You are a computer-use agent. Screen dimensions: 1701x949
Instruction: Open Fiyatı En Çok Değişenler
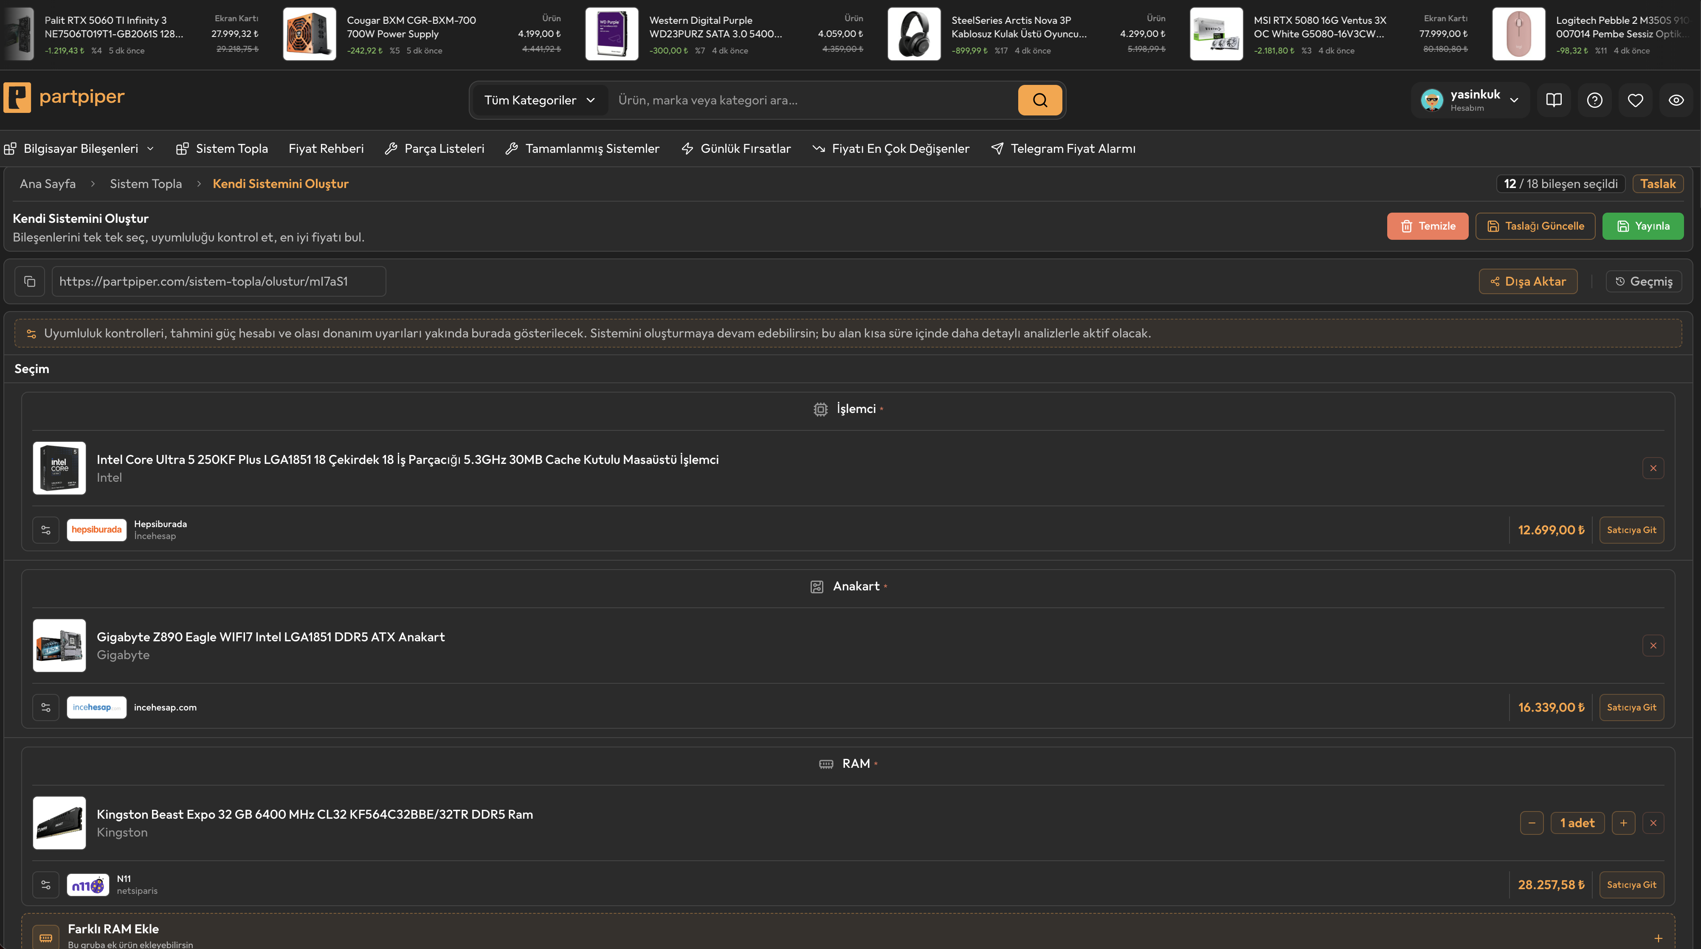[x=891, y=149]
